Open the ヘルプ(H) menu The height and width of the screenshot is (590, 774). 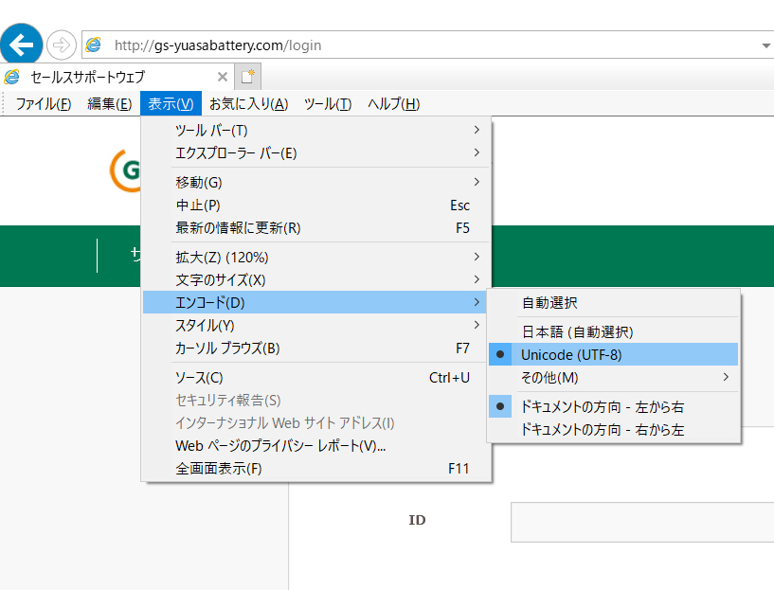394,103
